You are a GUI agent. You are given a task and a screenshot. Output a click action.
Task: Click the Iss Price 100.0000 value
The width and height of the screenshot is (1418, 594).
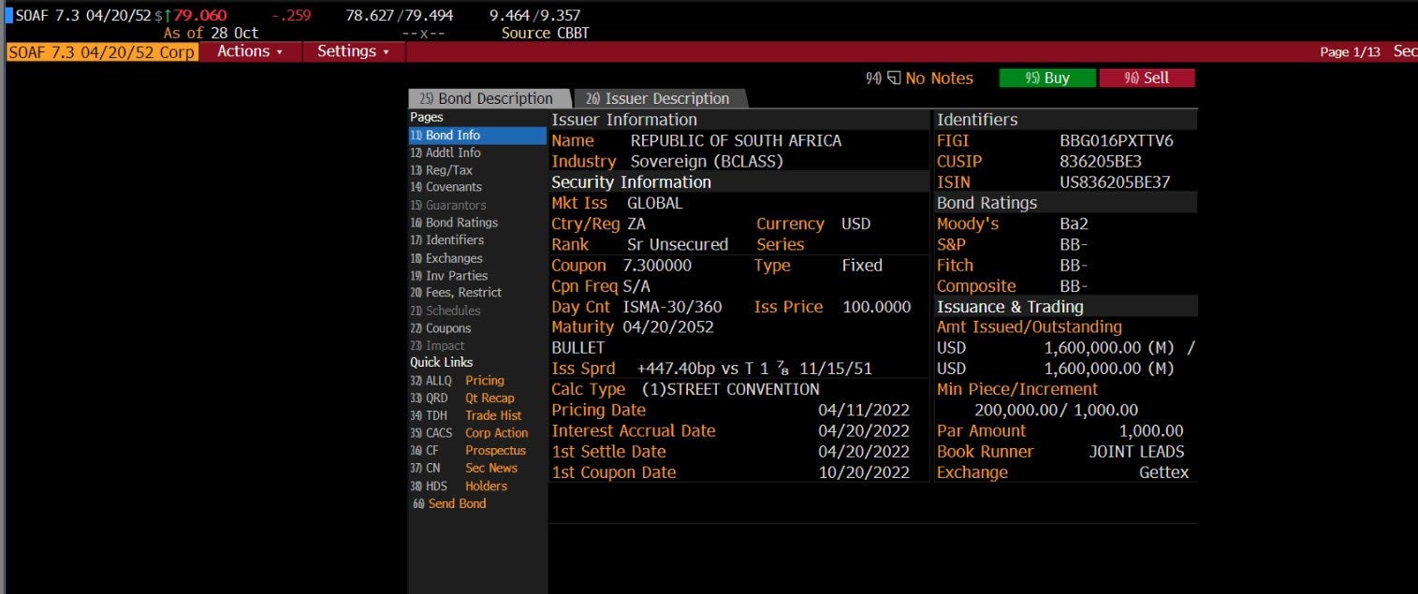[x=877, y=307]
